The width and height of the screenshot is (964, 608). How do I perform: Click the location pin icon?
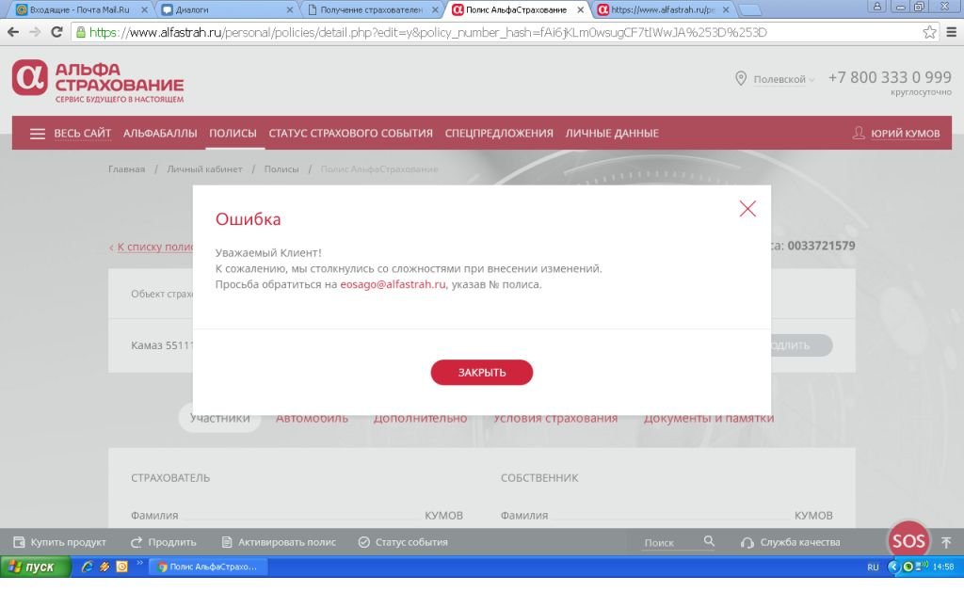click(741, 79)
